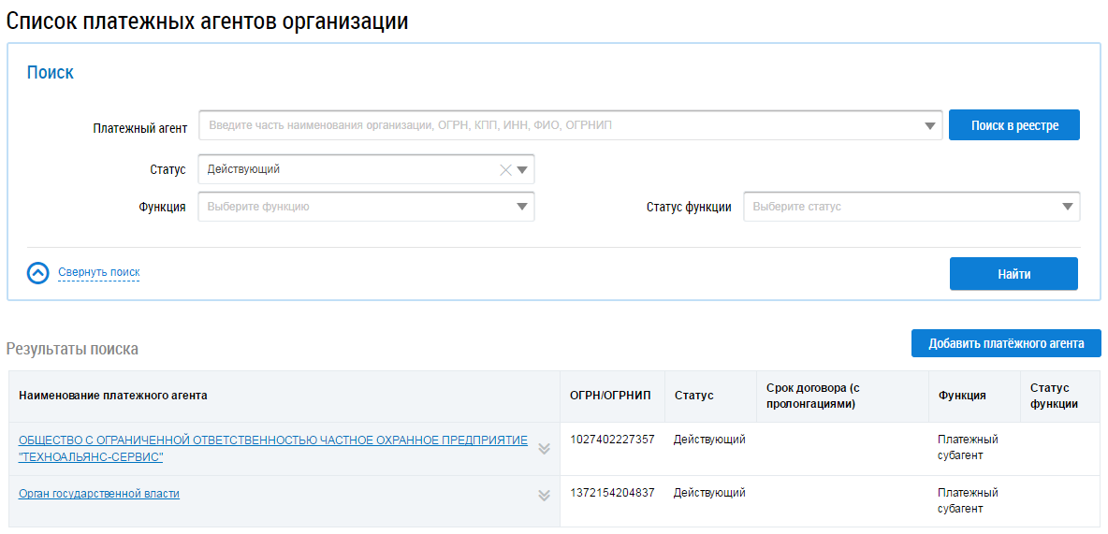This screenshot has height=534, width=1108.
Task: Open the Орган государственной власти link
Action: coord(99,494)
